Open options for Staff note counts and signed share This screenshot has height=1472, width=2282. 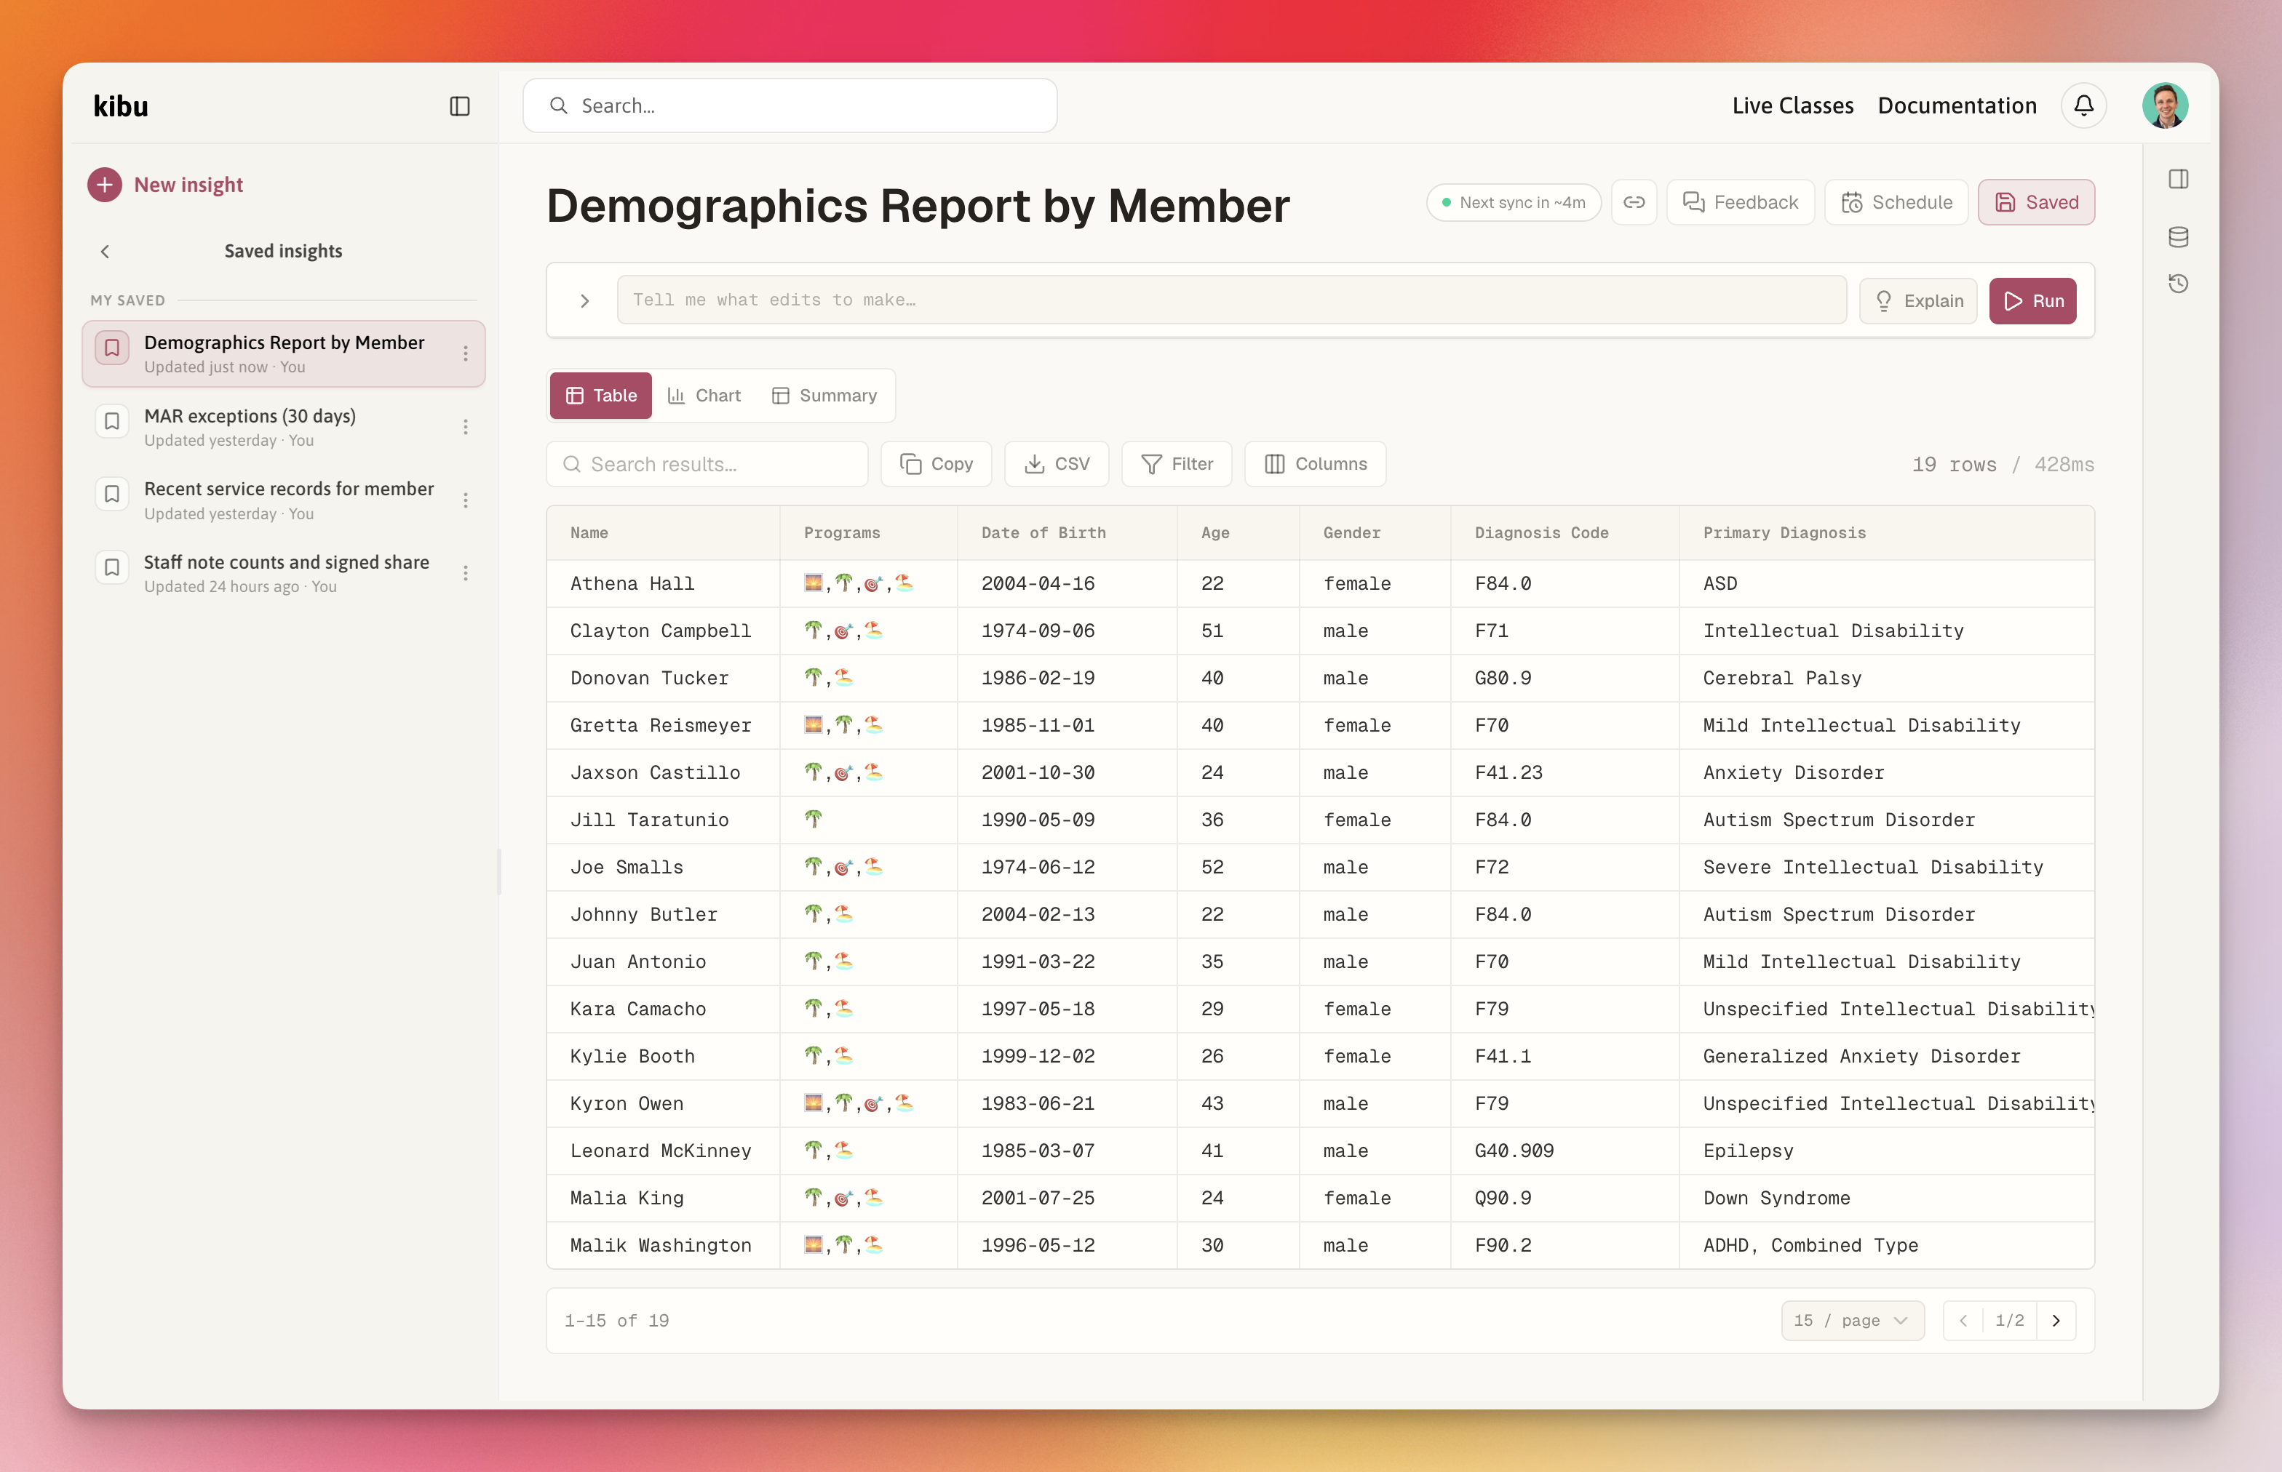(466, 574)
